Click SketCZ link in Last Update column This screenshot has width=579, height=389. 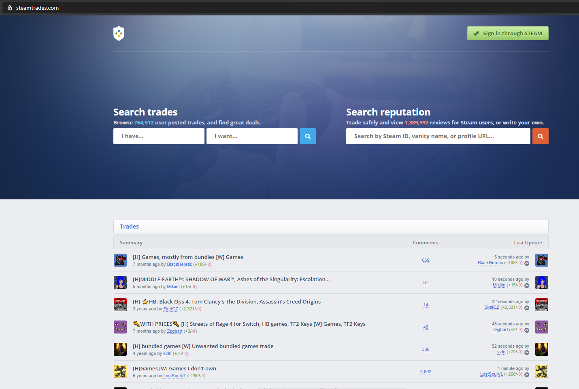pyautogui.click(x=492, y=307)
